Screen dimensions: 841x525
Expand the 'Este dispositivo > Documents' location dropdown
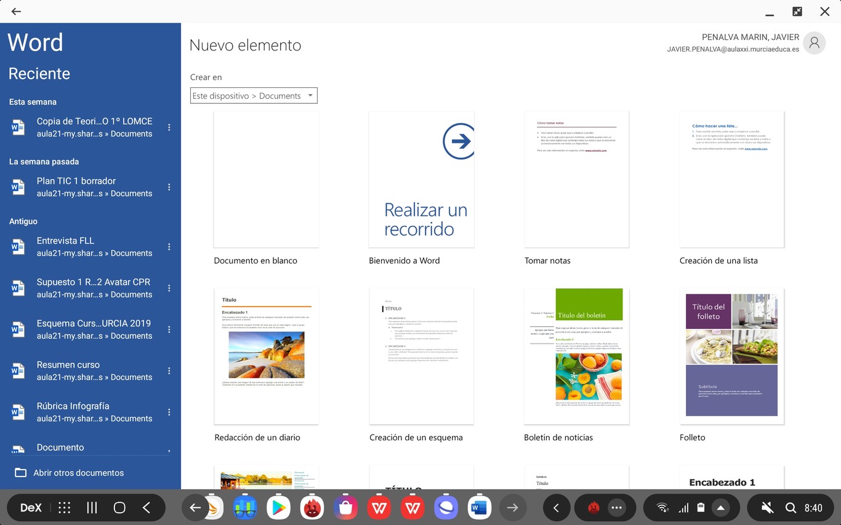pyautogui.click(x=254, y=96)
